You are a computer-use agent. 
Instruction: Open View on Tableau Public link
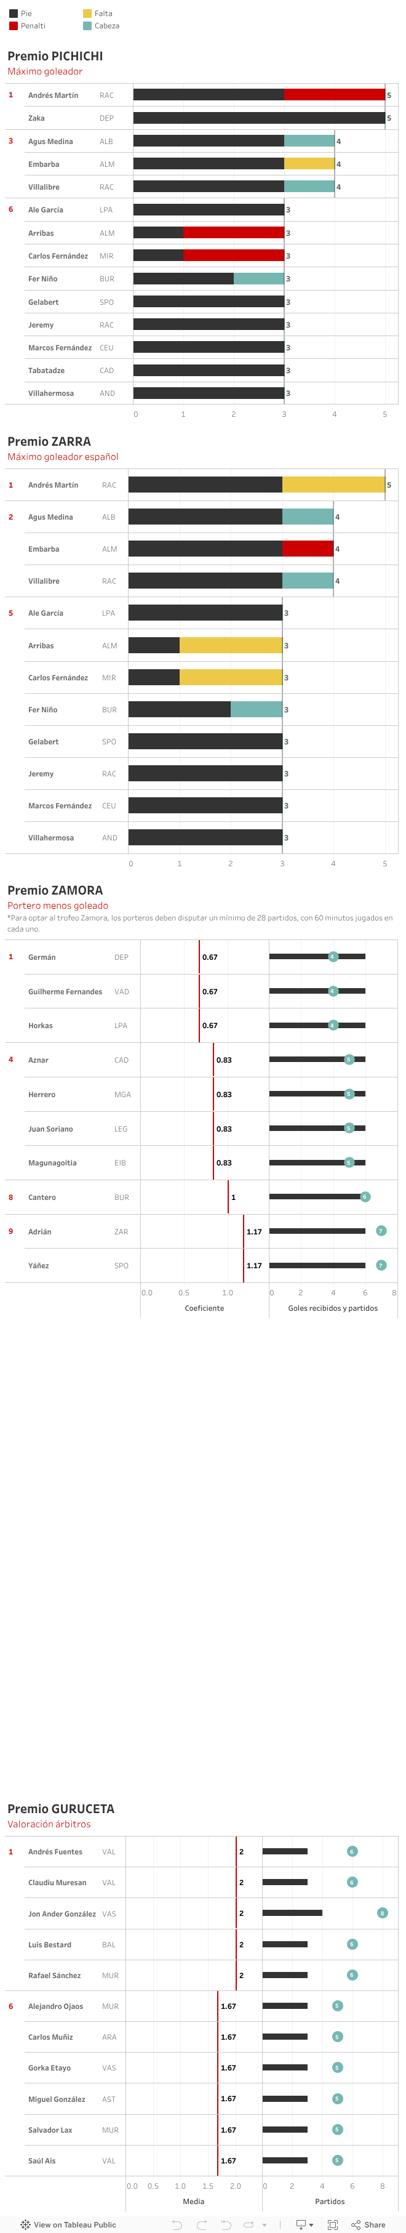74,2224
